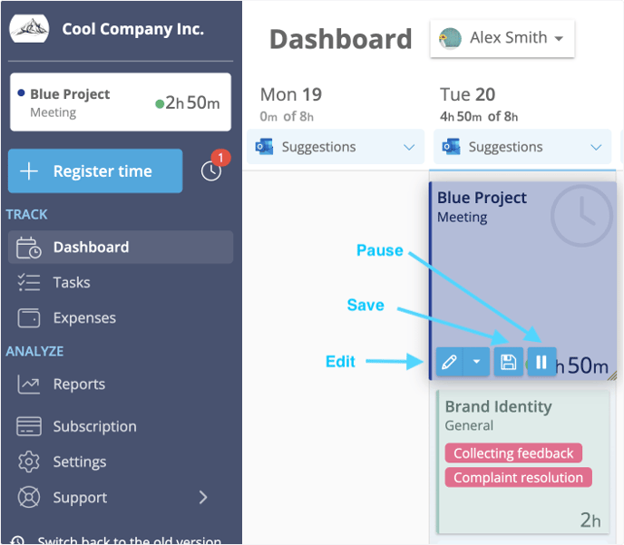Click the Outlook icon under Mon 19

264,147
